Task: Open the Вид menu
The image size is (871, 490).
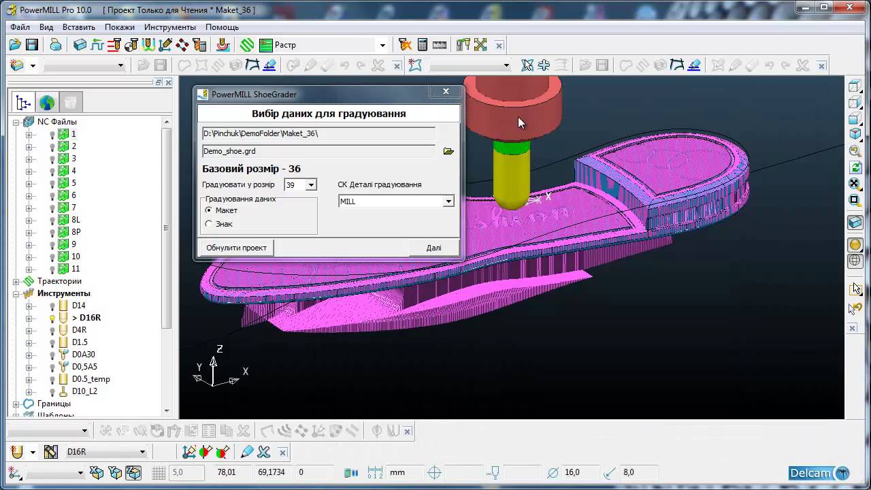Action: coord(46,27)
